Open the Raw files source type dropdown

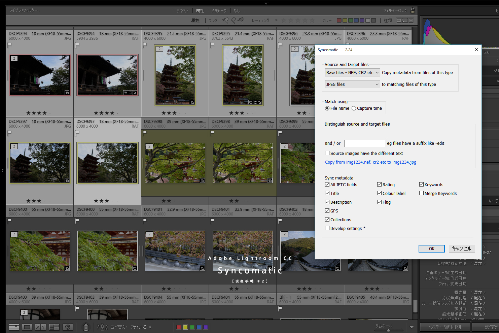352,73
